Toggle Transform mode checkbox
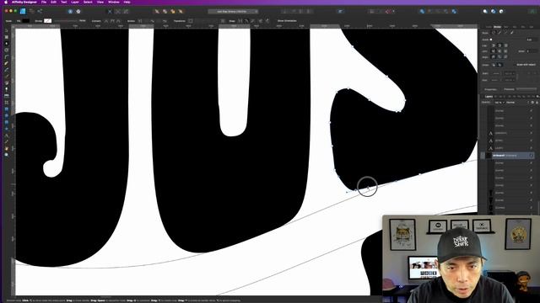The image size is (540, 303). pyautogui.click(x=190, y=21)
